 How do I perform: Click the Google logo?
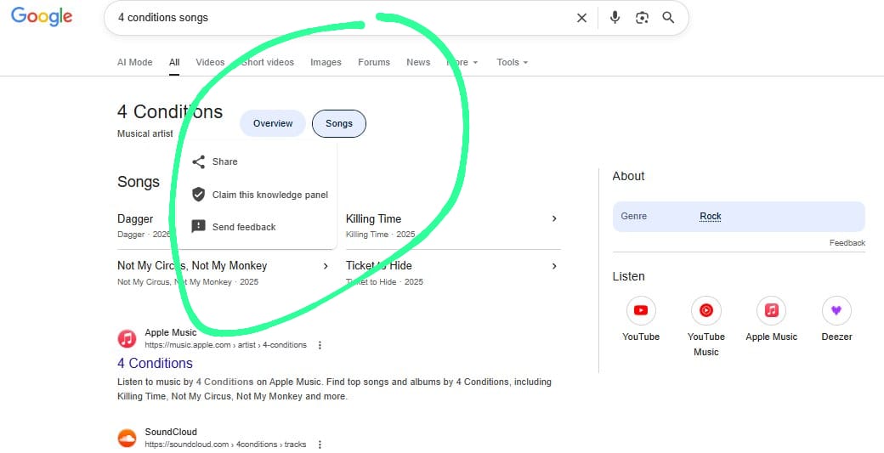(x=42, y=16)
